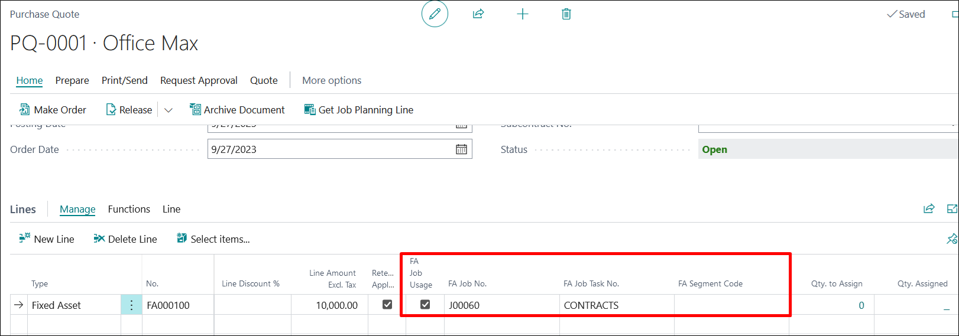
Task: Expand the Release dropdown arrow
Action: pyautogui.click(x=169, y=110)
